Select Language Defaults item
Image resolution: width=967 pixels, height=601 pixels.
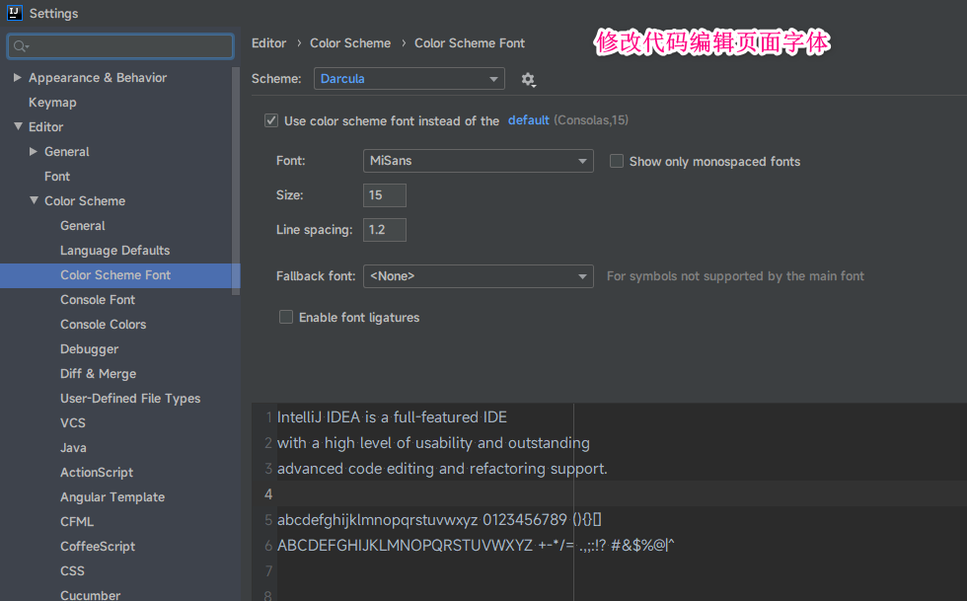click(114, 251)
